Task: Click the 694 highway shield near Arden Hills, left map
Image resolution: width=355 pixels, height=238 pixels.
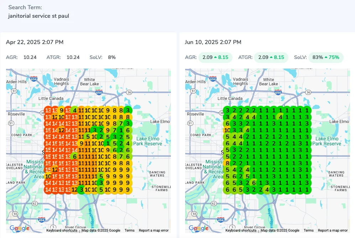Action: [x=34, y=79]
